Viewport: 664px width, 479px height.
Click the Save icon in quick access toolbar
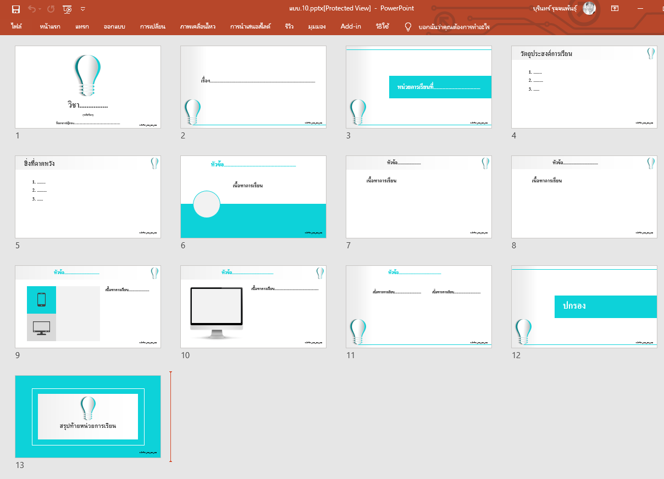[x=16, y=9]
